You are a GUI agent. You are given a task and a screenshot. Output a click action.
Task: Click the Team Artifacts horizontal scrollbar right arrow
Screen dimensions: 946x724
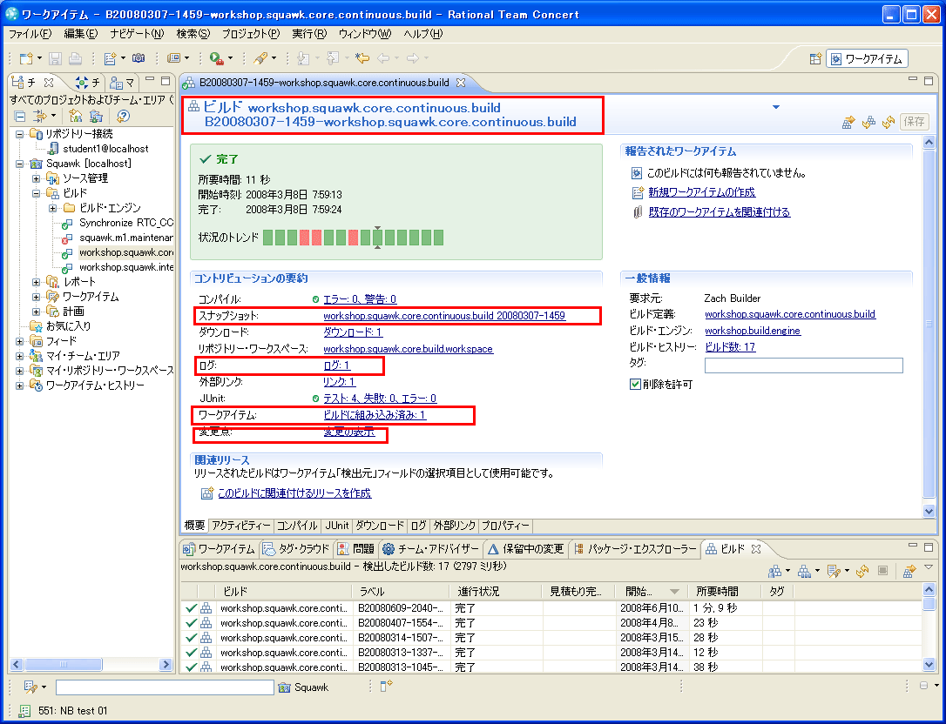(x=166, y=664)
